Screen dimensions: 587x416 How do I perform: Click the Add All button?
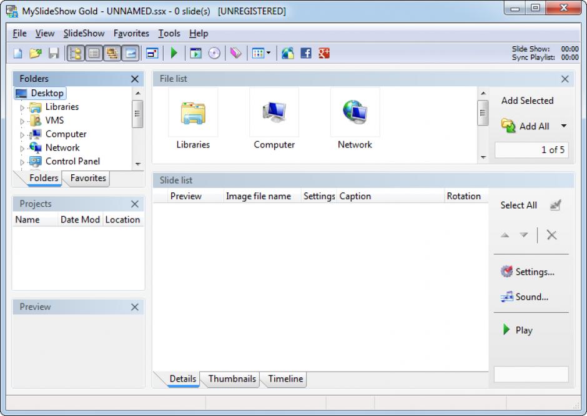526,126
